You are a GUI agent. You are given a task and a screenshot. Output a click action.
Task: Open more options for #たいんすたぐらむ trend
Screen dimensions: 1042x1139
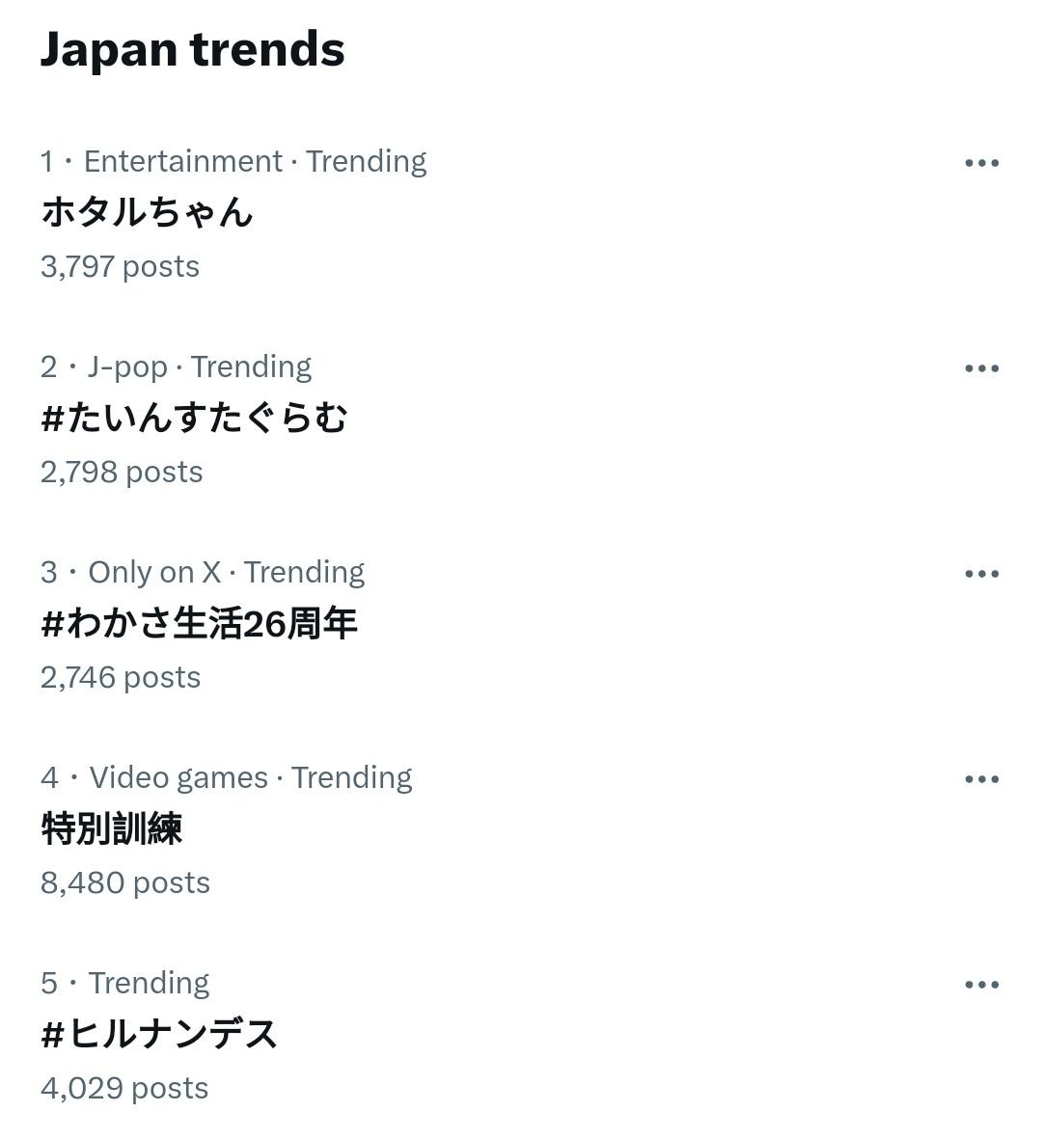pos(981,368)
